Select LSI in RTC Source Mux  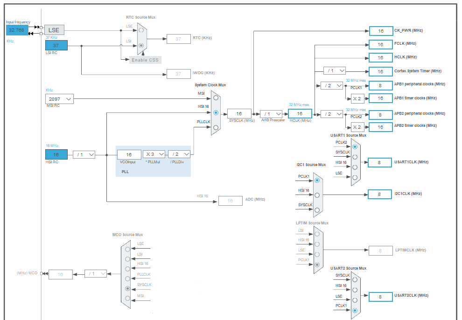tap(141, 45)
